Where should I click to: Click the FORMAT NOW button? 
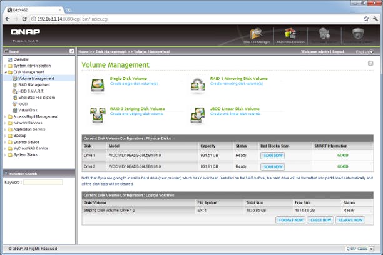point(290,220)
